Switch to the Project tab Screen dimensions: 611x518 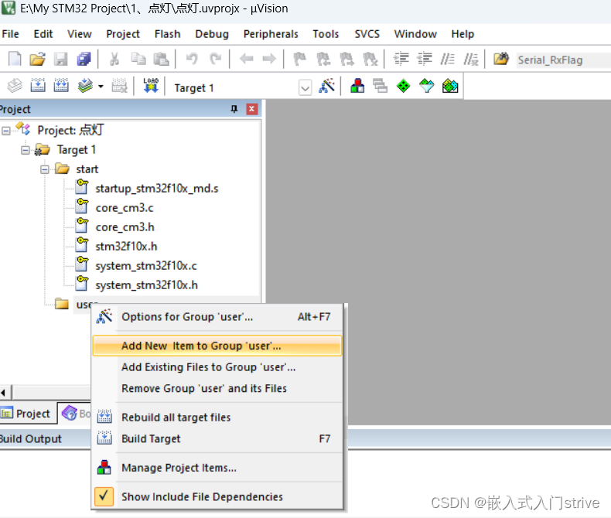tap(26, 414)
